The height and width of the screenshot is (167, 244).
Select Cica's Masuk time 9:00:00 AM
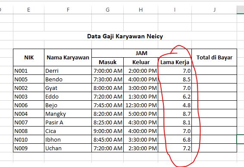coord(107,131)
